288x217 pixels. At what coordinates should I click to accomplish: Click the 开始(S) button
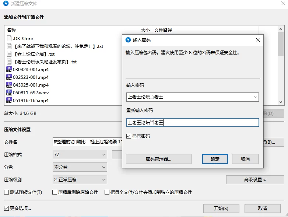(221, 209)
